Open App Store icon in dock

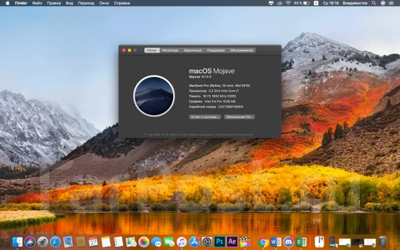pos(194,242)
